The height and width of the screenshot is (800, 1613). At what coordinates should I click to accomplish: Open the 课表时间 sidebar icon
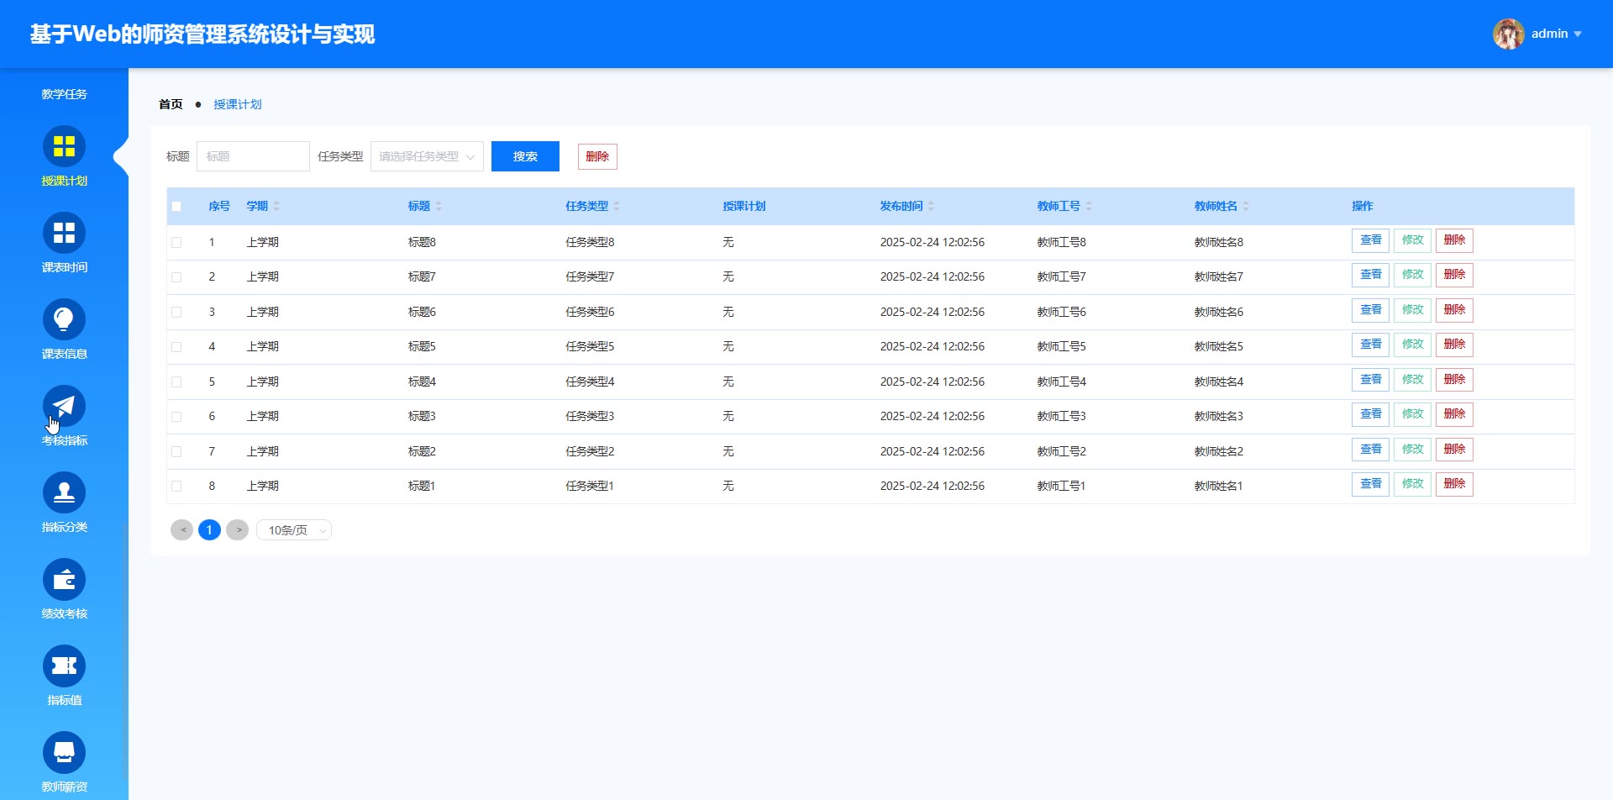point(64,234)
